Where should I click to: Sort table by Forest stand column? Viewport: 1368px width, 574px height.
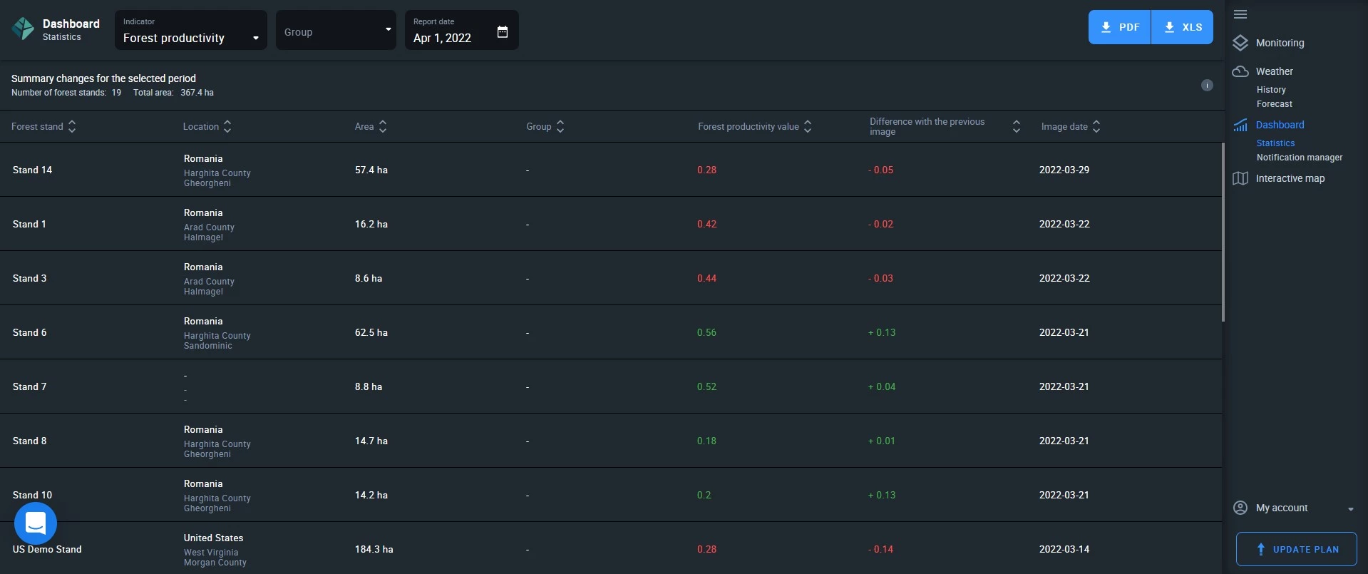(72, 126)
